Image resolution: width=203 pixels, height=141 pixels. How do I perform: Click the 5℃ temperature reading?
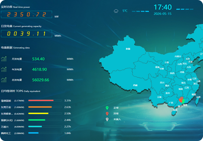pos(125,11)
